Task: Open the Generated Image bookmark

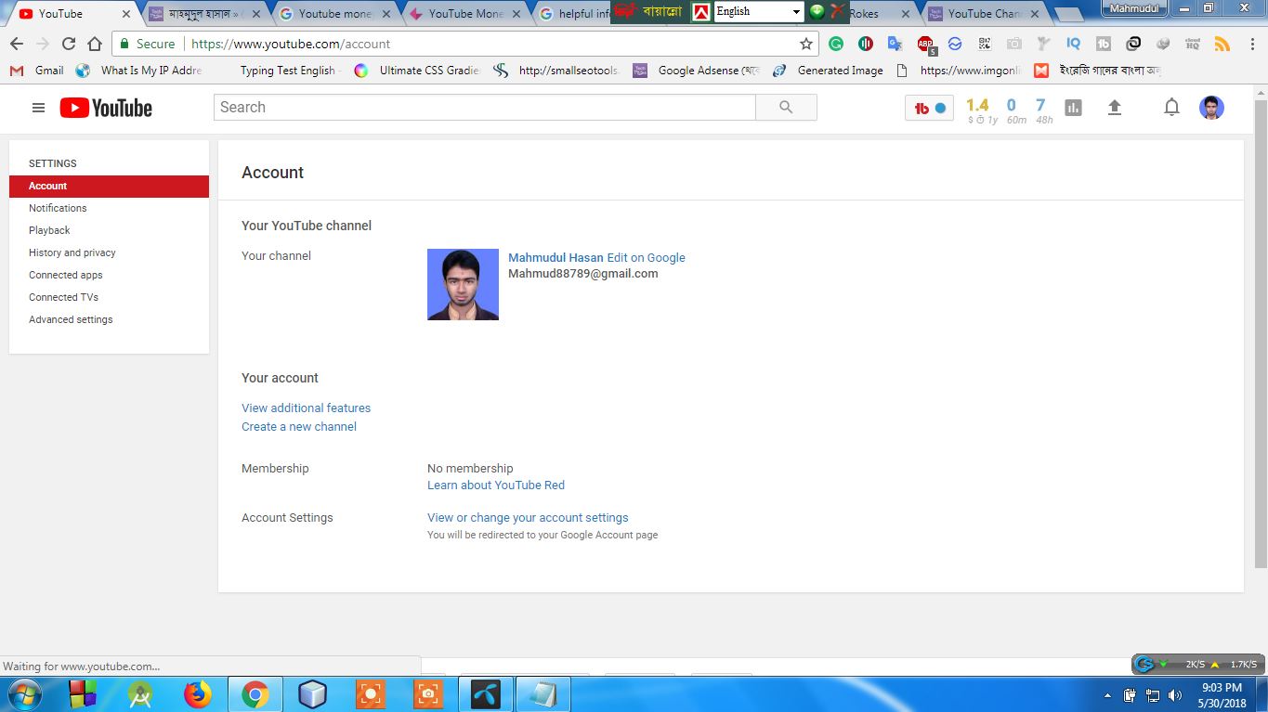Action: [829, 70]
